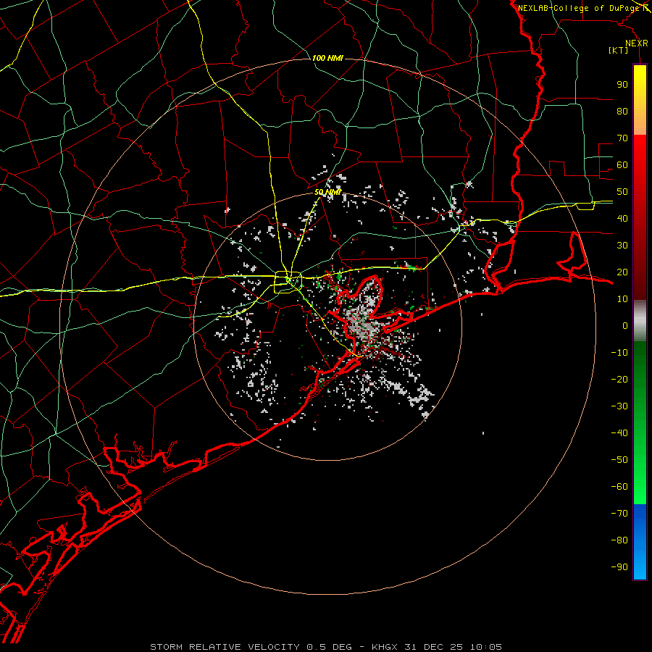Viewport: 652px width, 652px height.
Task: Click the 10:05 time stamp
Action: (486, 647)
